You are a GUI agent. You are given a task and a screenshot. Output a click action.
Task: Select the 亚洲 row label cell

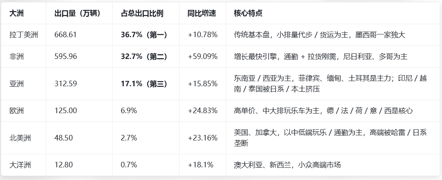pyautogui.click(x=17, y=84)
